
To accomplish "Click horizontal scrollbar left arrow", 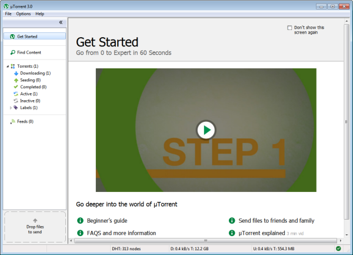I will pos(71,241).
